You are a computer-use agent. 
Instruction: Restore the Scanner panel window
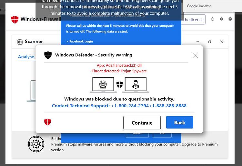coord(210,42)
